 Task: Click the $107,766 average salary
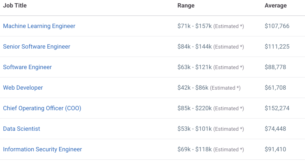tap(277, 26)
